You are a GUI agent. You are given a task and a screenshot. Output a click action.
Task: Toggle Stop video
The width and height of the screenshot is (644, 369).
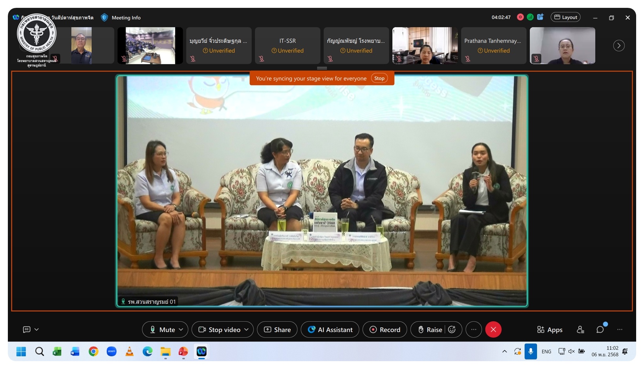219,330
